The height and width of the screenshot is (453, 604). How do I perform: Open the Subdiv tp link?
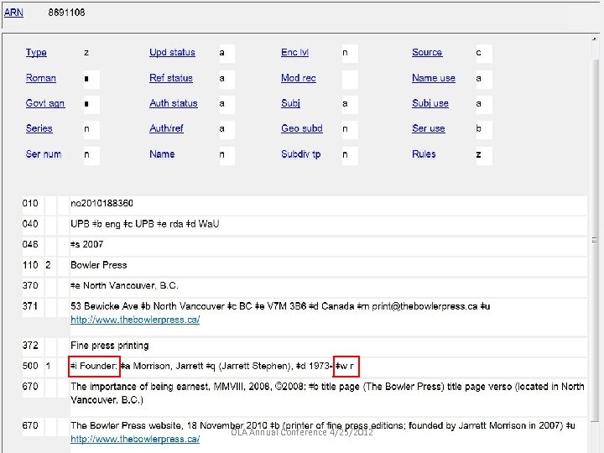[x=301, y=154]
